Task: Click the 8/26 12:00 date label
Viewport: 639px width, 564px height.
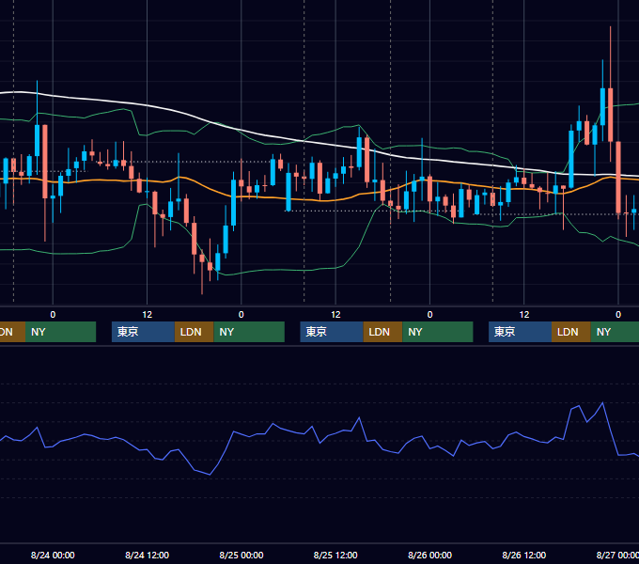Action: click(x=524, y=555)
